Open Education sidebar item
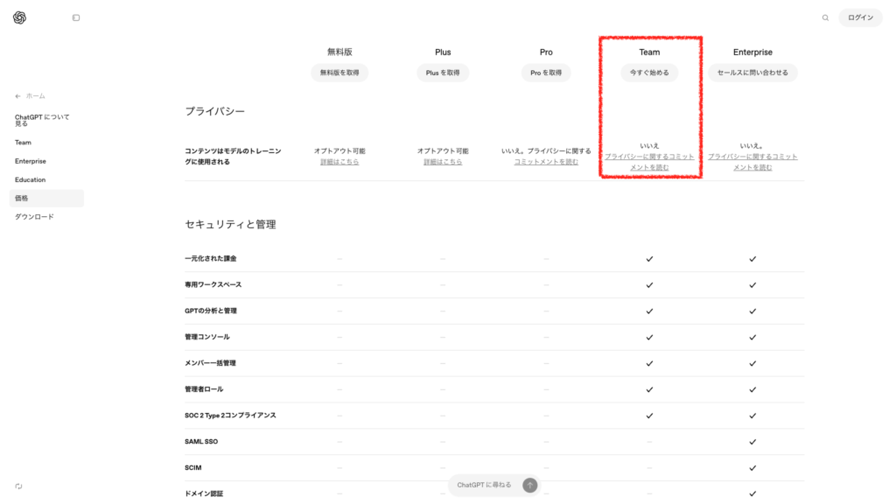This screenshot has height=504, width=896. (31, 179)
